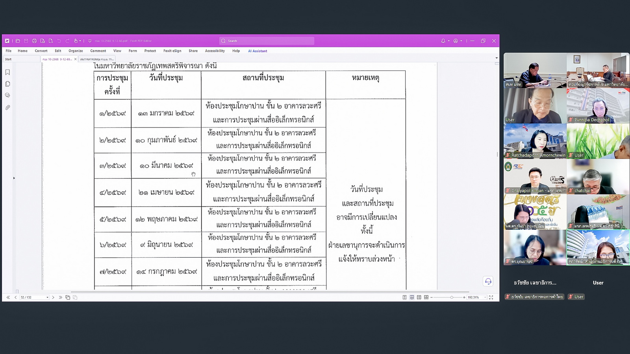Click the Open file folder icon
The image size is (630, 354).
click(18, 41)
